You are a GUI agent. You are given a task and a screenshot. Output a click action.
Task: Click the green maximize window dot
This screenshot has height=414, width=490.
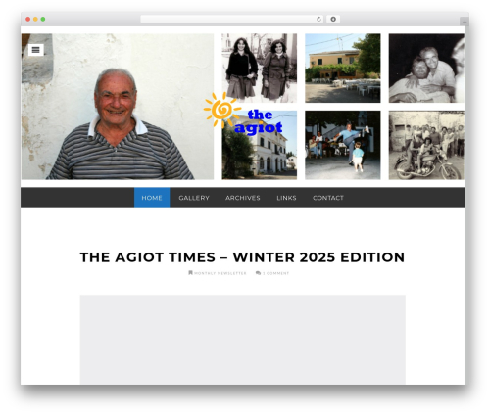(43, 20)
